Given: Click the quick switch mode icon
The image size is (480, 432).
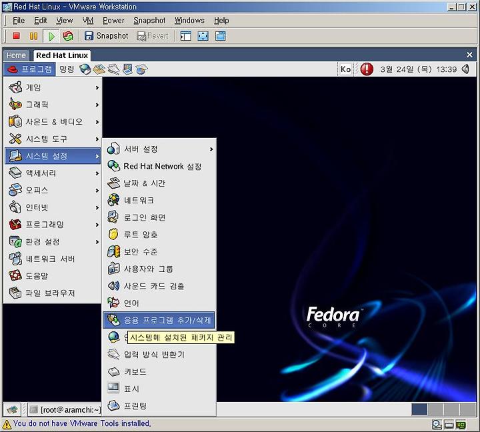Looking at the screenshot, I should tap(221, 36).
